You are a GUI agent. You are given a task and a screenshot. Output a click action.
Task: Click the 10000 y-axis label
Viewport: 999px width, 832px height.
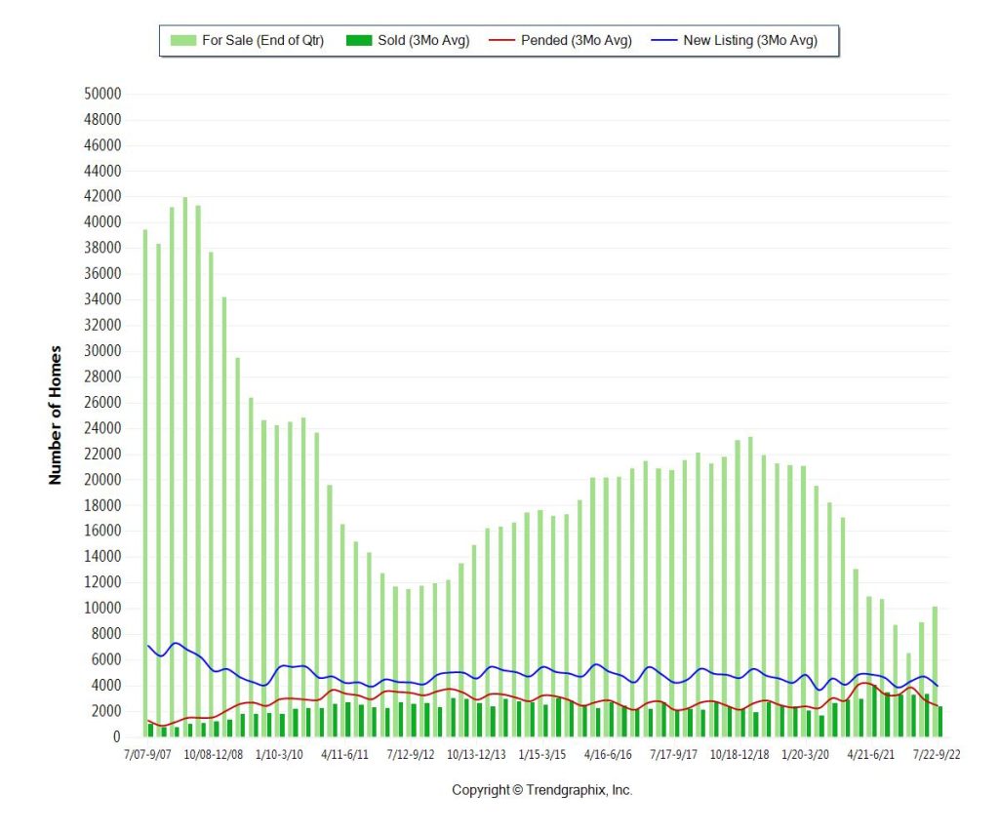(x=102, y=609)
